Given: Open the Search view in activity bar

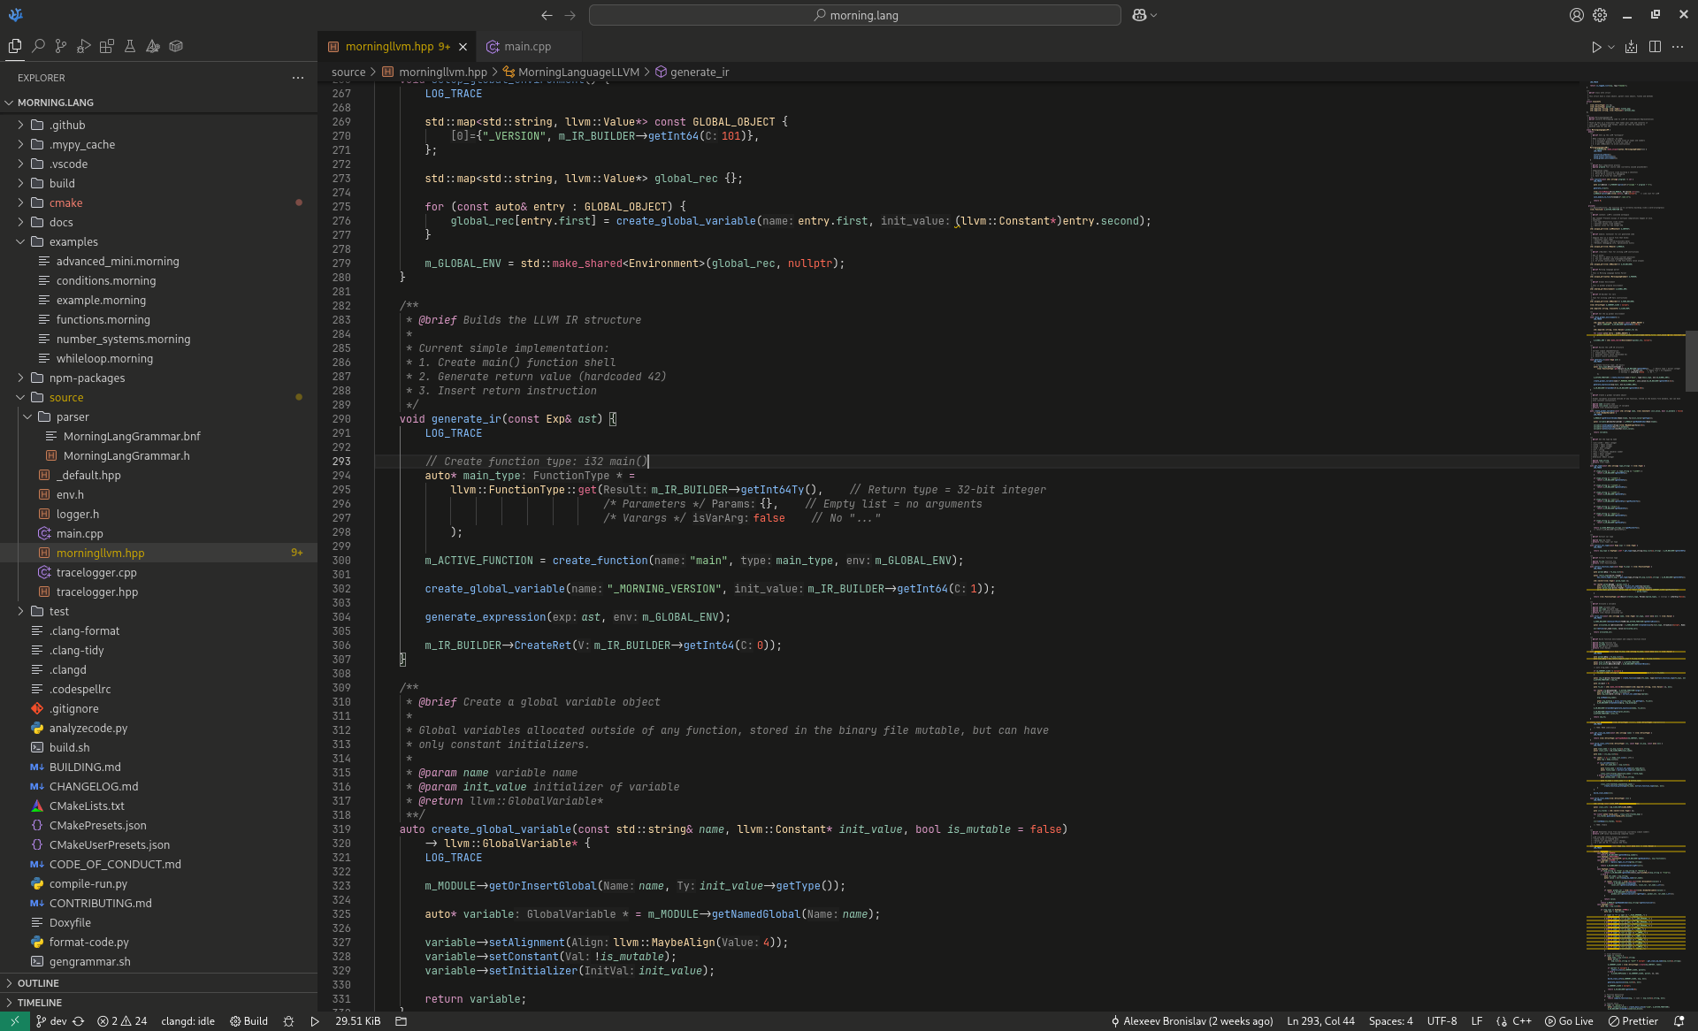Looking at the screenshot, I should coord(38,46).
